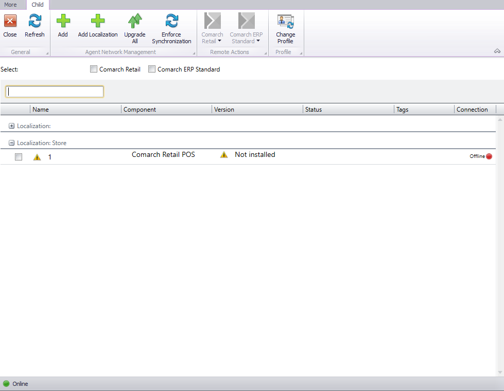Select the Child tab
This screenshot has height=391, width=504.
[x=38, y=5]
